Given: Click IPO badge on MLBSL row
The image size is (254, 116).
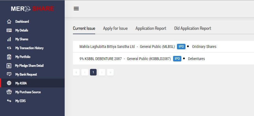Looking at the screenshot, I should [x=181, y=47].
